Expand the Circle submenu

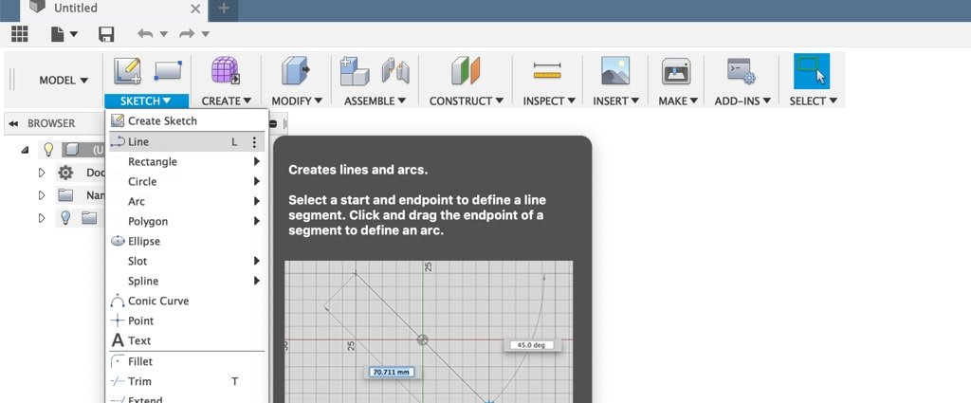pyautogui.click(x=187, y=181)
